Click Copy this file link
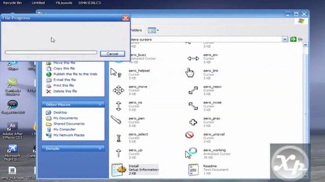The width and height of the screenshot is (325, 182). pos(64,68)
